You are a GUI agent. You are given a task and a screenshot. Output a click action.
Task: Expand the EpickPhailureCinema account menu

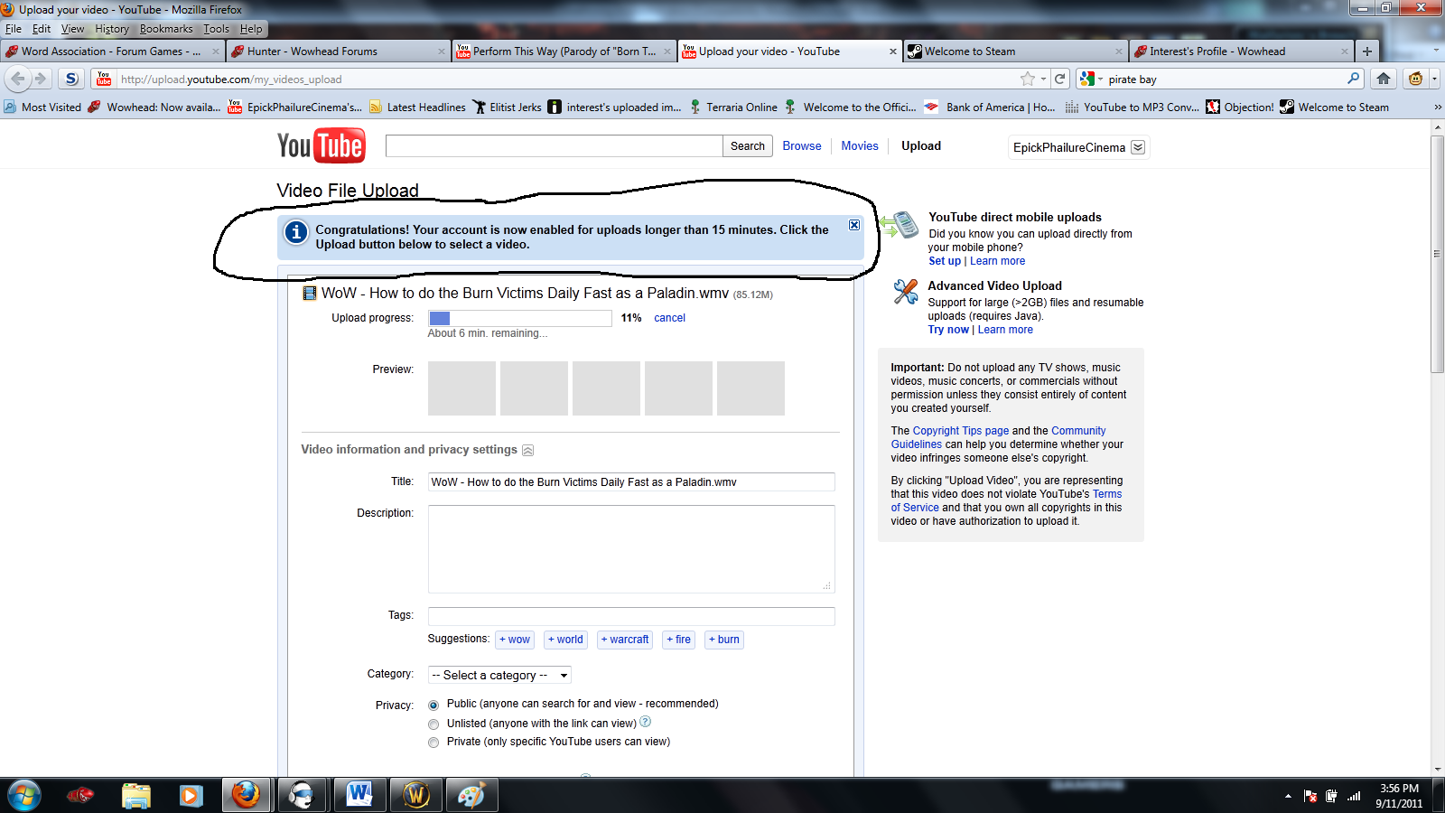1138,147
